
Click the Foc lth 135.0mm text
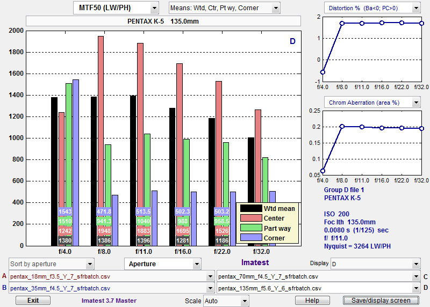pos(350,222)
